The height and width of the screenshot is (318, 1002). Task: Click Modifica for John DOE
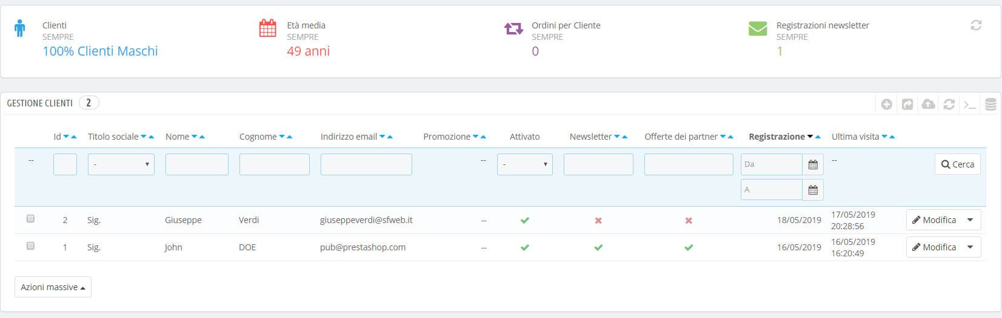(x=934, y=247)
